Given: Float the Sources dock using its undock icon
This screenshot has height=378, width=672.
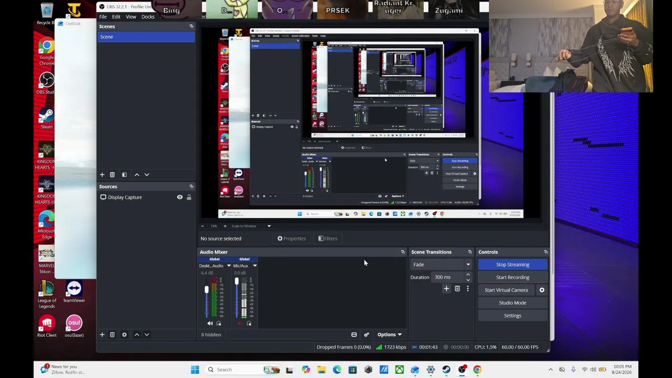Looking at the screenshot, I should click(191, 186).
